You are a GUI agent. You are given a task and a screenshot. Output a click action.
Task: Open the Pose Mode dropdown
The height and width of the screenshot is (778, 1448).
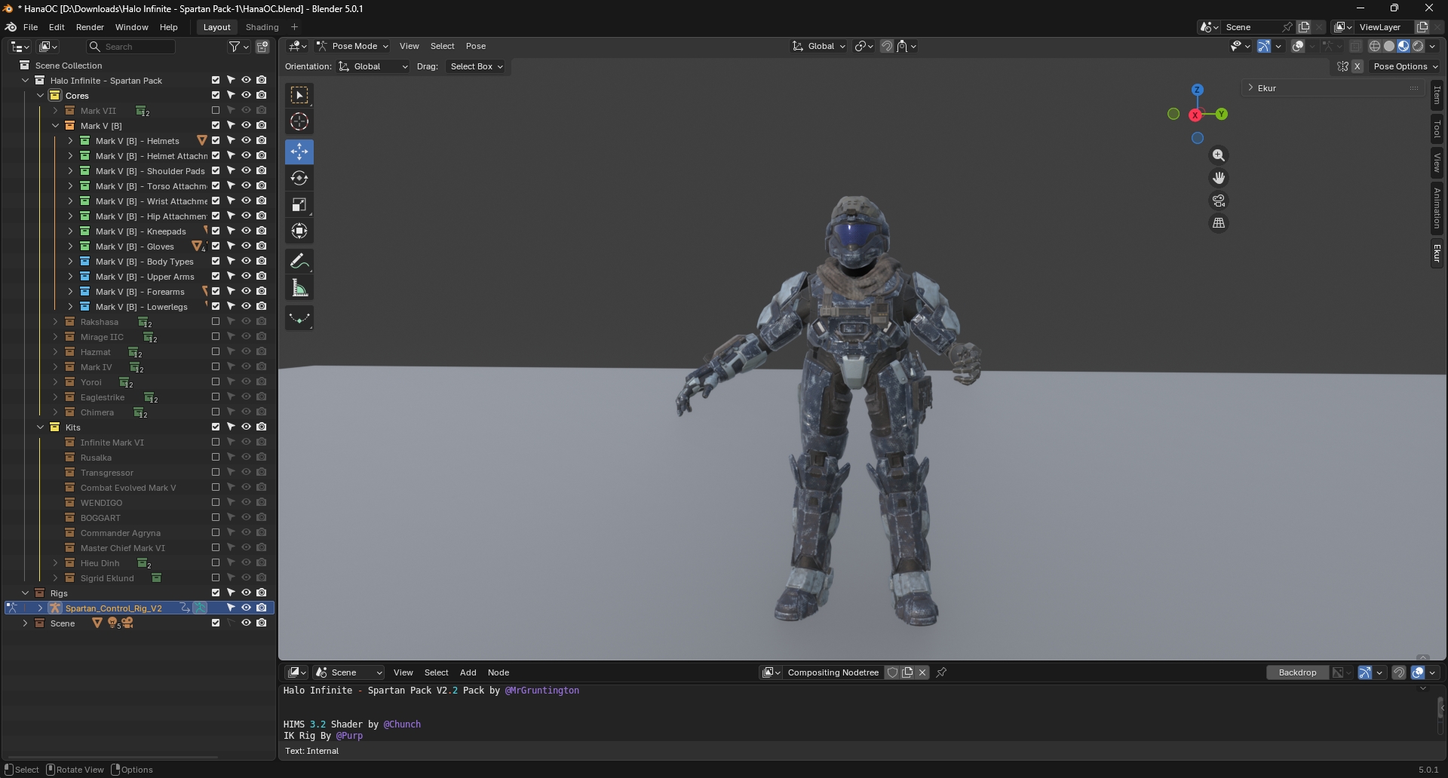point(353,46)
